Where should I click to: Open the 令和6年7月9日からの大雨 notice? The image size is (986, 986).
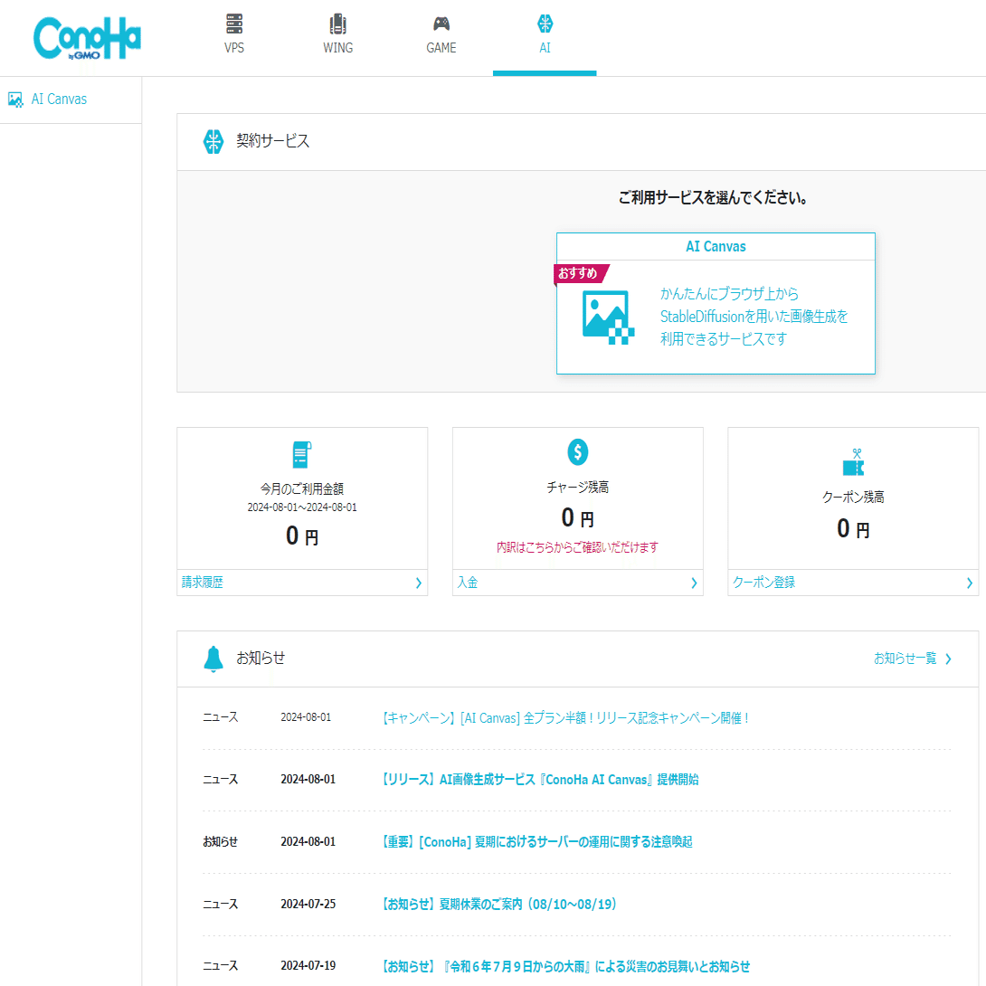[x=566, y=966]
